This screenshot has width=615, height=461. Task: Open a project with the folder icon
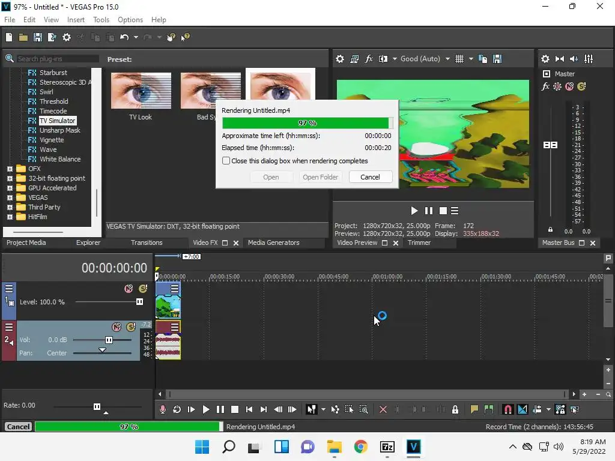click(23, 37)
